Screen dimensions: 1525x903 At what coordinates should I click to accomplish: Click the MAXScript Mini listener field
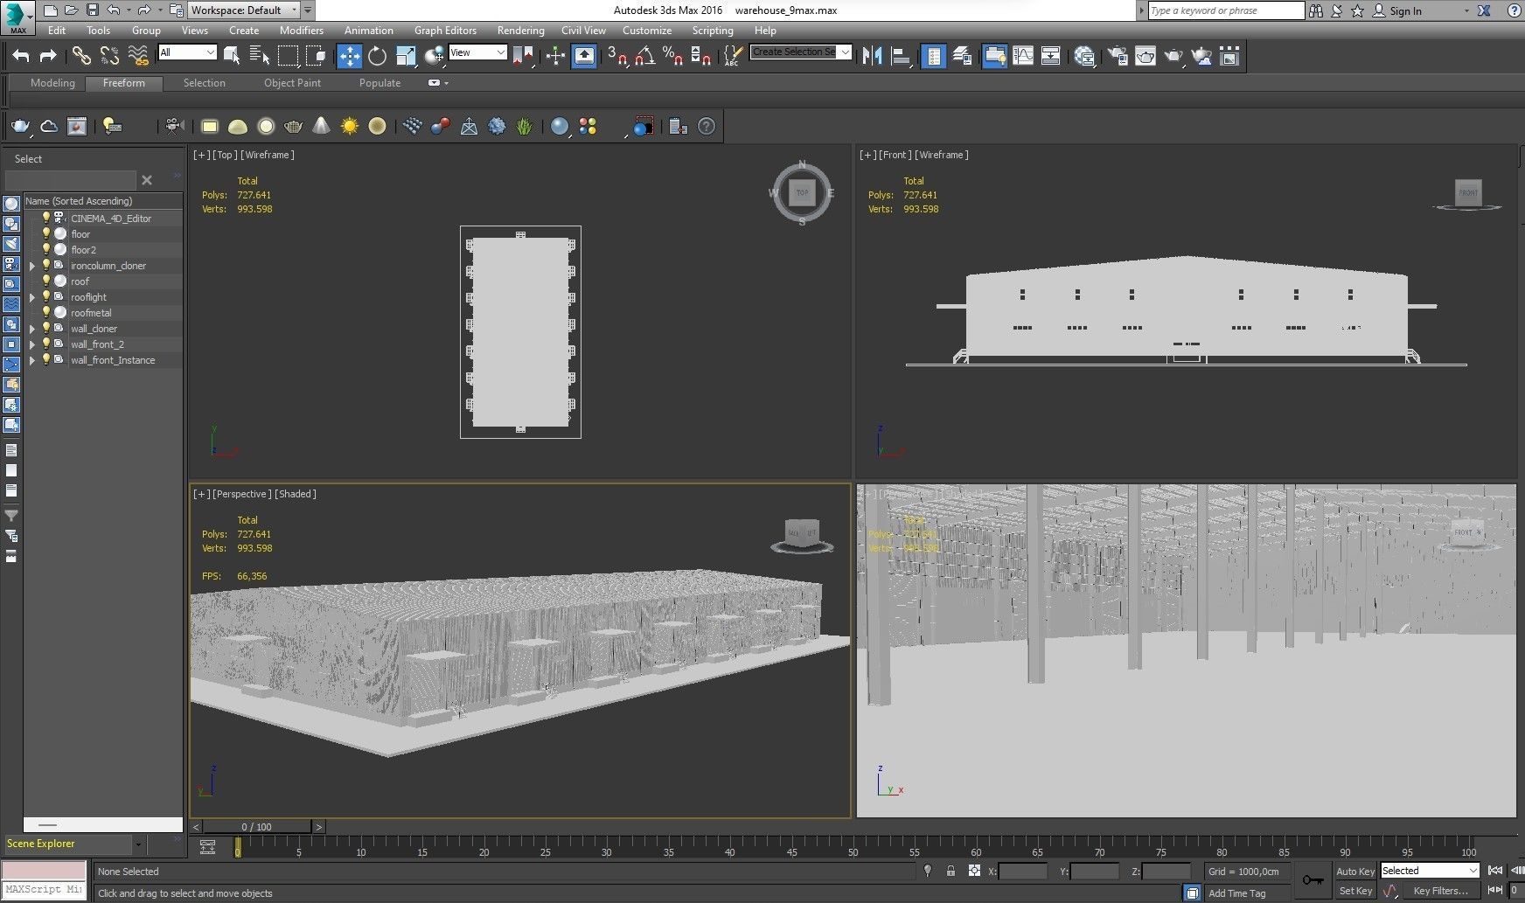pyautogui.click(x=44, y=890)
